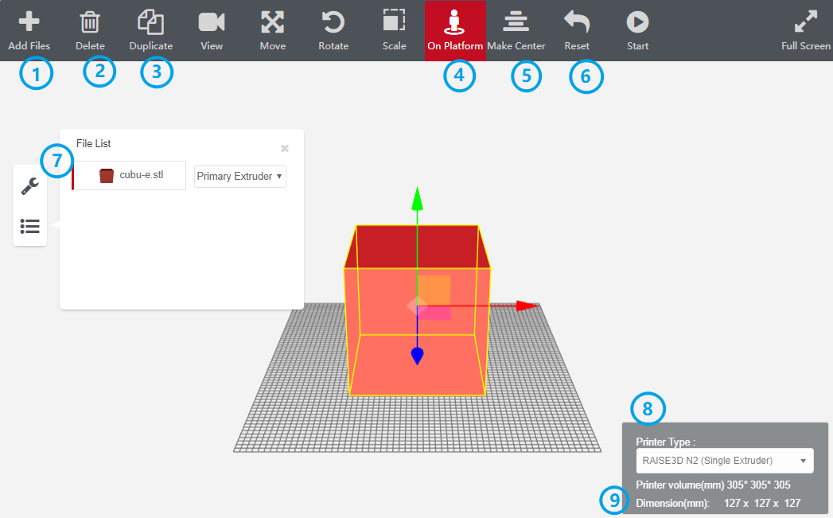
Task: Select cubu-e.stl in File List
Action: coord(130,176)
